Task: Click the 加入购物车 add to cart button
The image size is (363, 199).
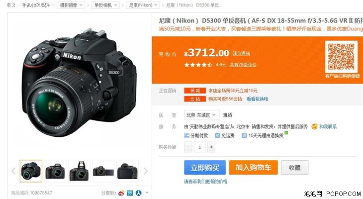Action: 254,167
